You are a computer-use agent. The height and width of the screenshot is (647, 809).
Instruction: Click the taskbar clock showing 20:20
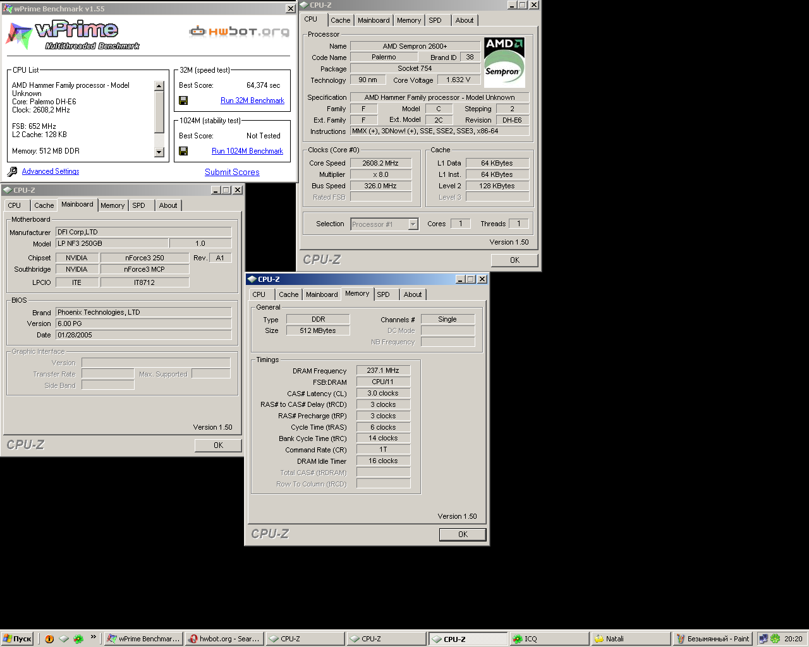click(793, 639)
